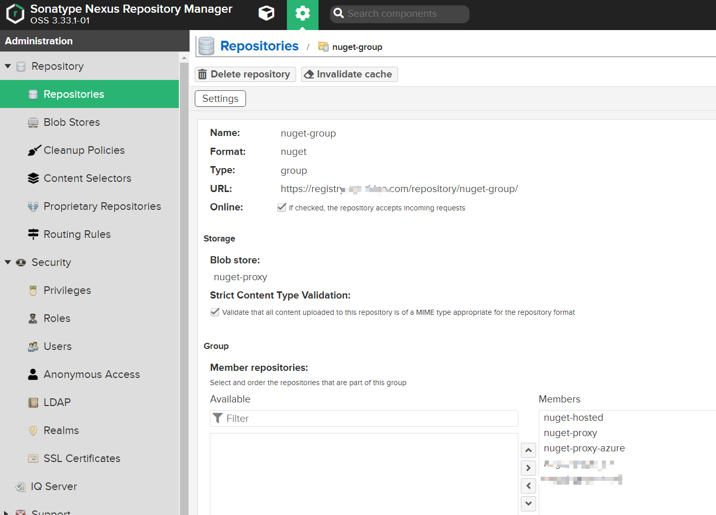Expand the Support tree section

[x=7, y=512]
